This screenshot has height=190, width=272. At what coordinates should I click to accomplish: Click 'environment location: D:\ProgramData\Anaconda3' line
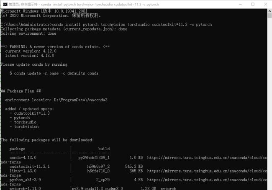(56, 100)
